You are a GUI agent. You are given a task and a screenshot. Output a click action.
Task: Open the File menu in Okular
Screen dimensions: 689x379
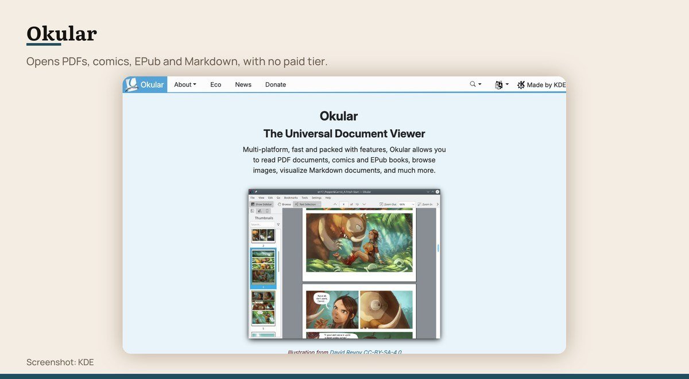(253, 198)
